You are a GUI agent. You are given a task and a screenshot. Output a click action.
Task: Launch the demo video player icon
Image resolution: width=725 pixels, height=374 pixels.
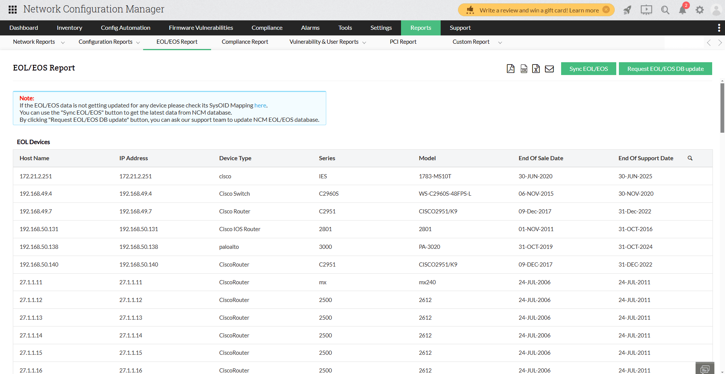646,10
